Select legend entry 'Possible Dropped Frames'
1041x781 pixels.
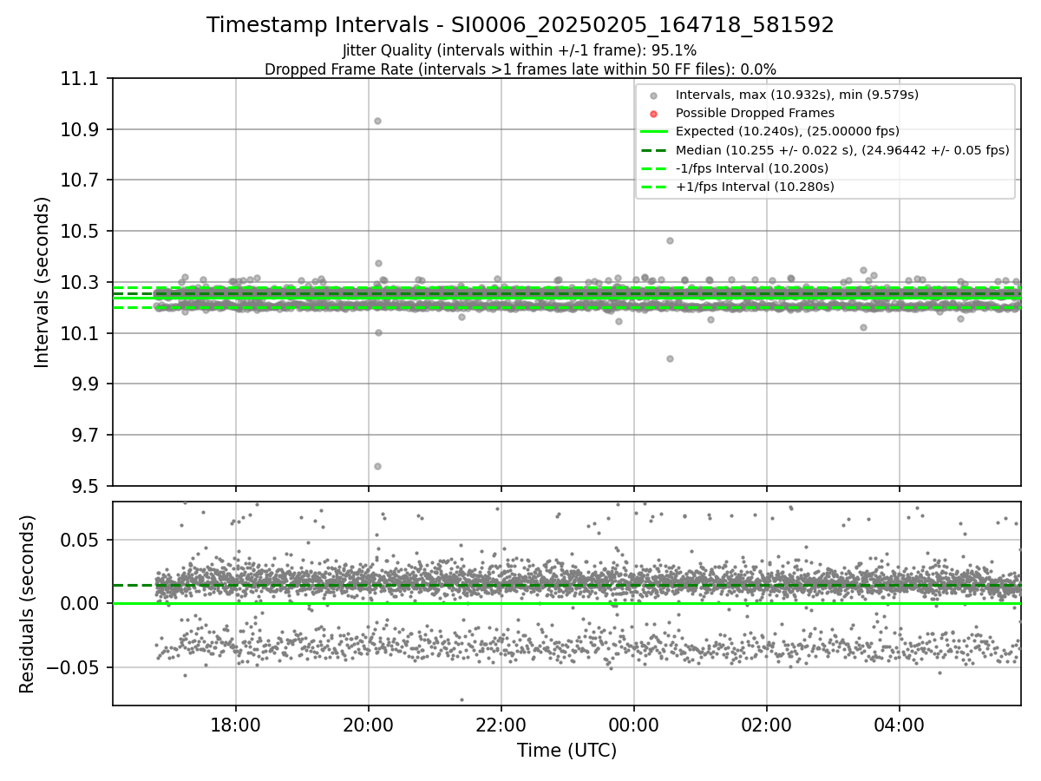tap(755, 113)
